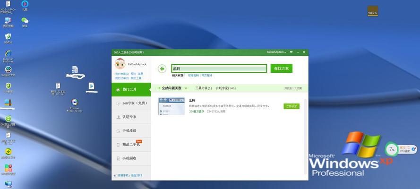Viewport: 420px width, 189px height.
Task: Open the 网页乱码 related question link
Action: tap(206, 76)
